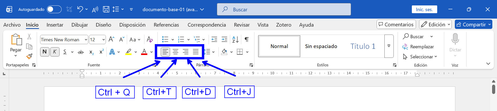Click the Increase Indent icon
The image size is (497, 111).
(224, 39)
